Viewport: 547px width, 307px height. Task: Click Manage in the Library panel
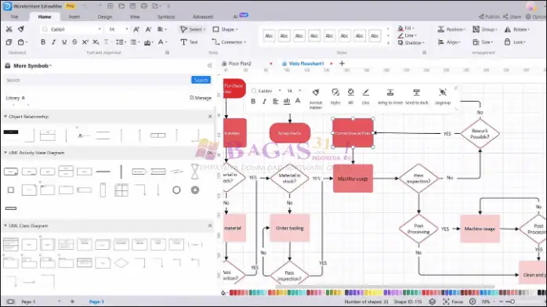click(x=201, y=98)
